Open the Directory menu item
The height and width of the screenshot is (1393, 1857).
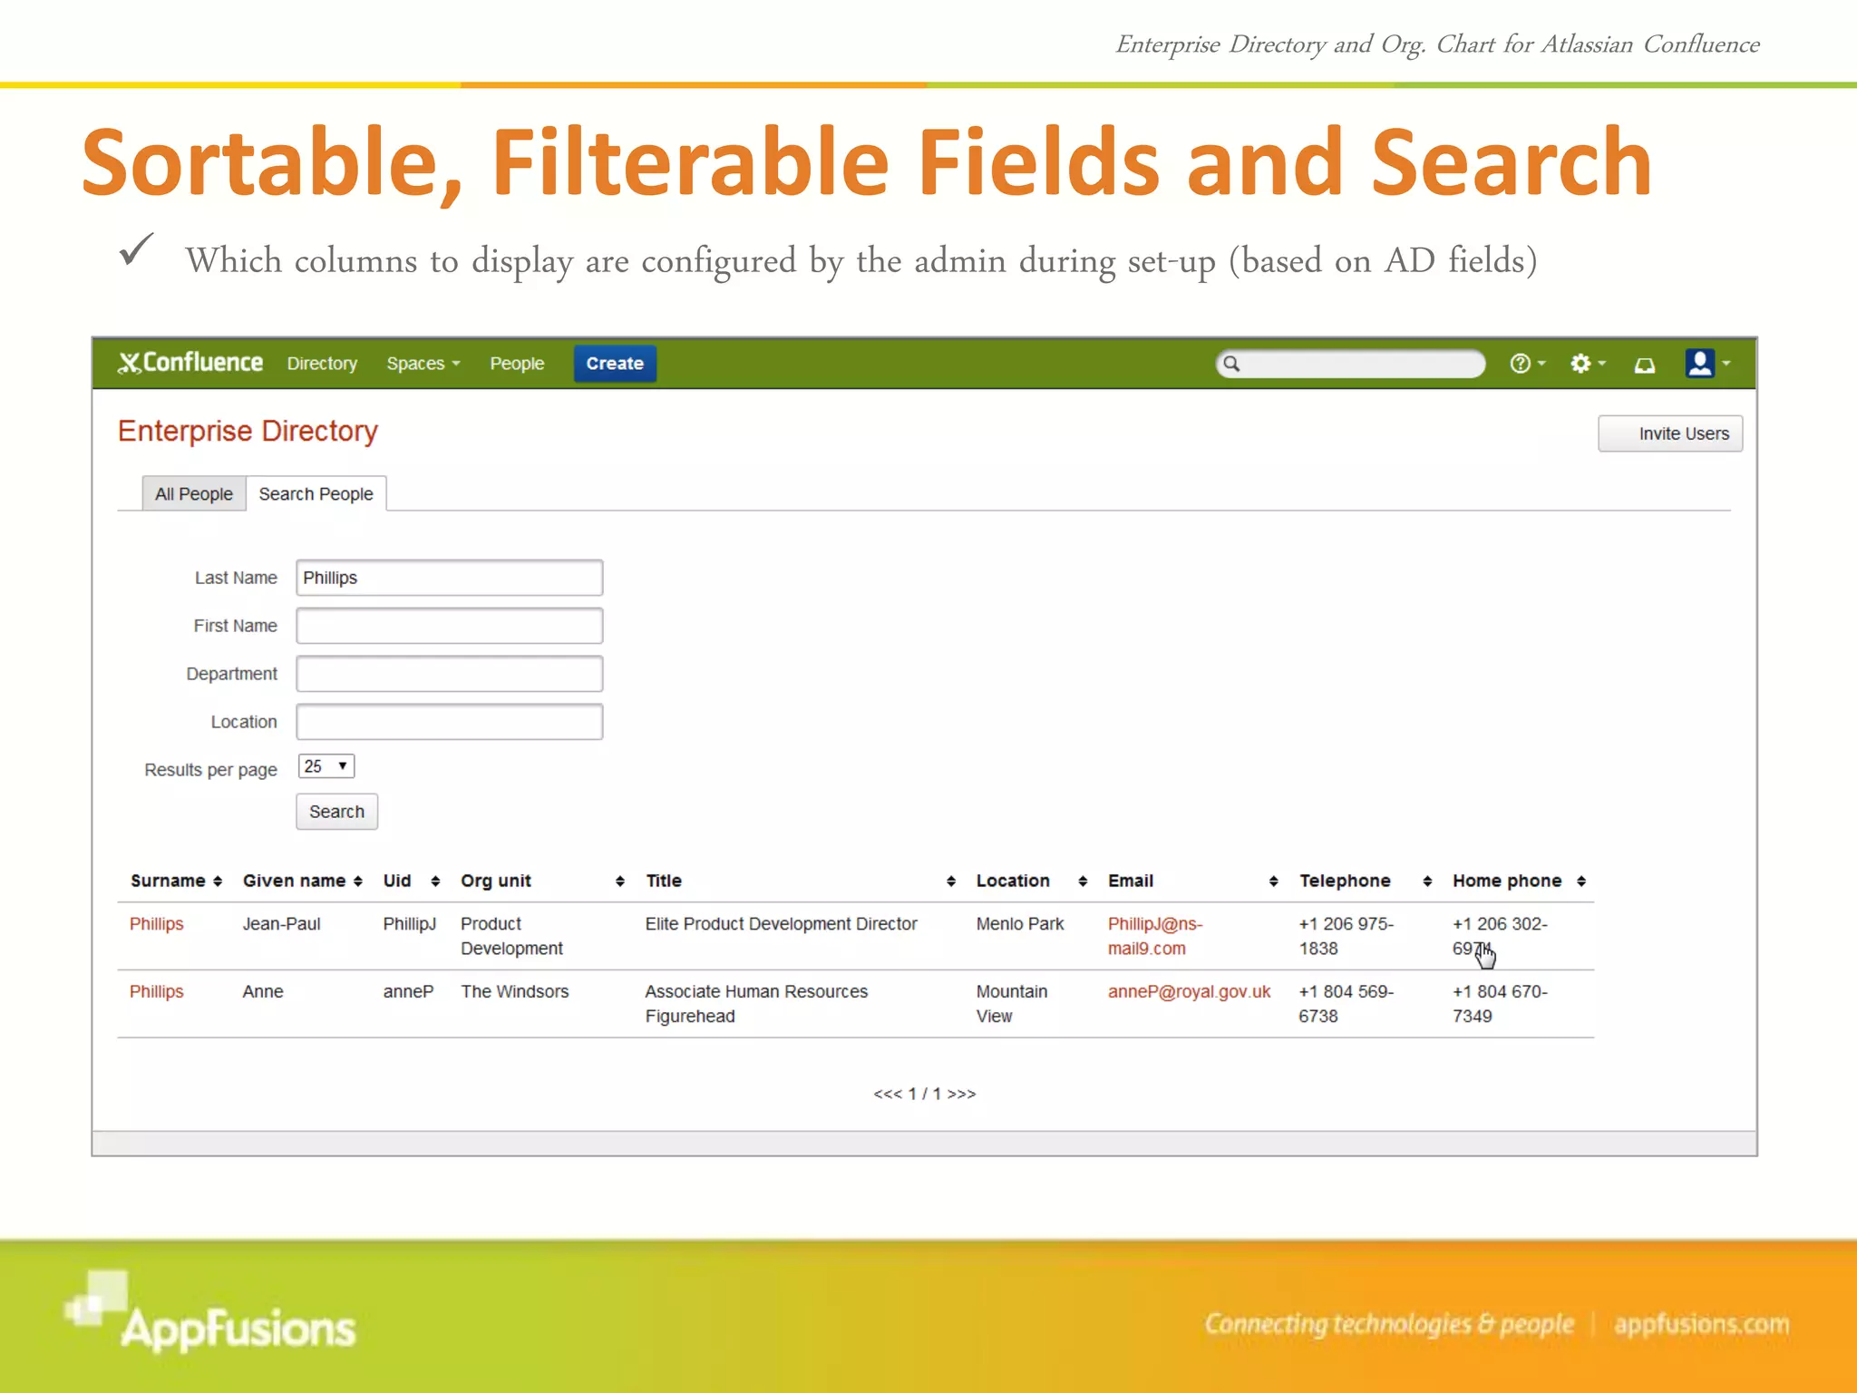(x=322, y=364)
